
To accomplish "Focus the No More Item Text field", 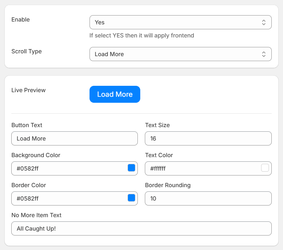I will tap(142, 228).
